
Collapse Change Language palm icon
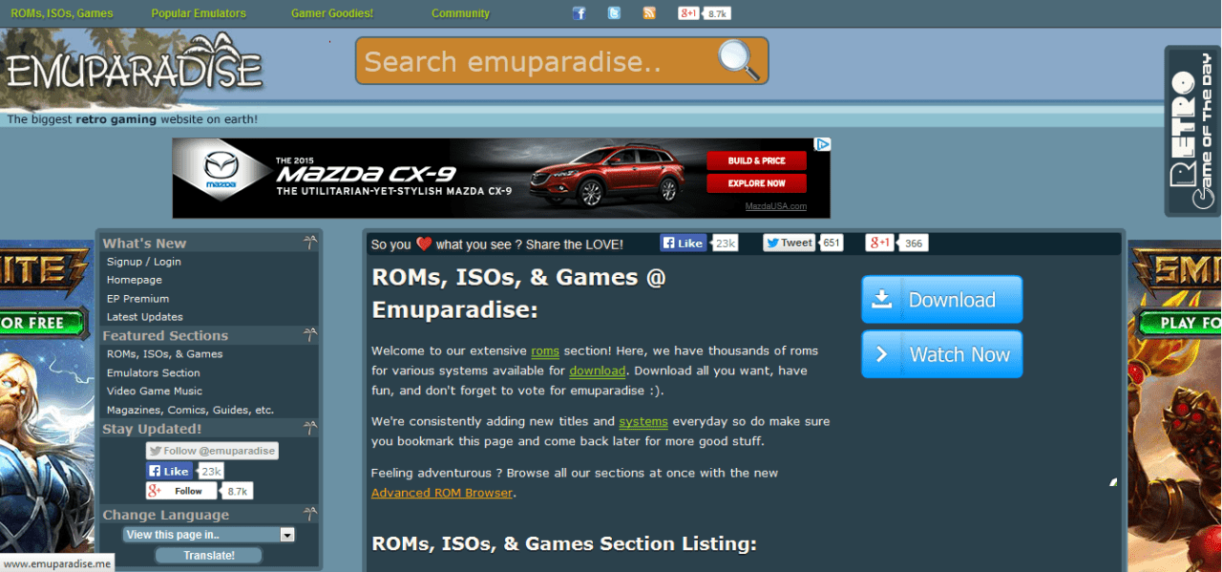309,514
